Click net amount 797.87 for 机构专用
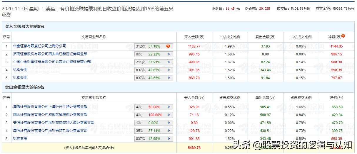357x154 pixels. coord(336,78)
